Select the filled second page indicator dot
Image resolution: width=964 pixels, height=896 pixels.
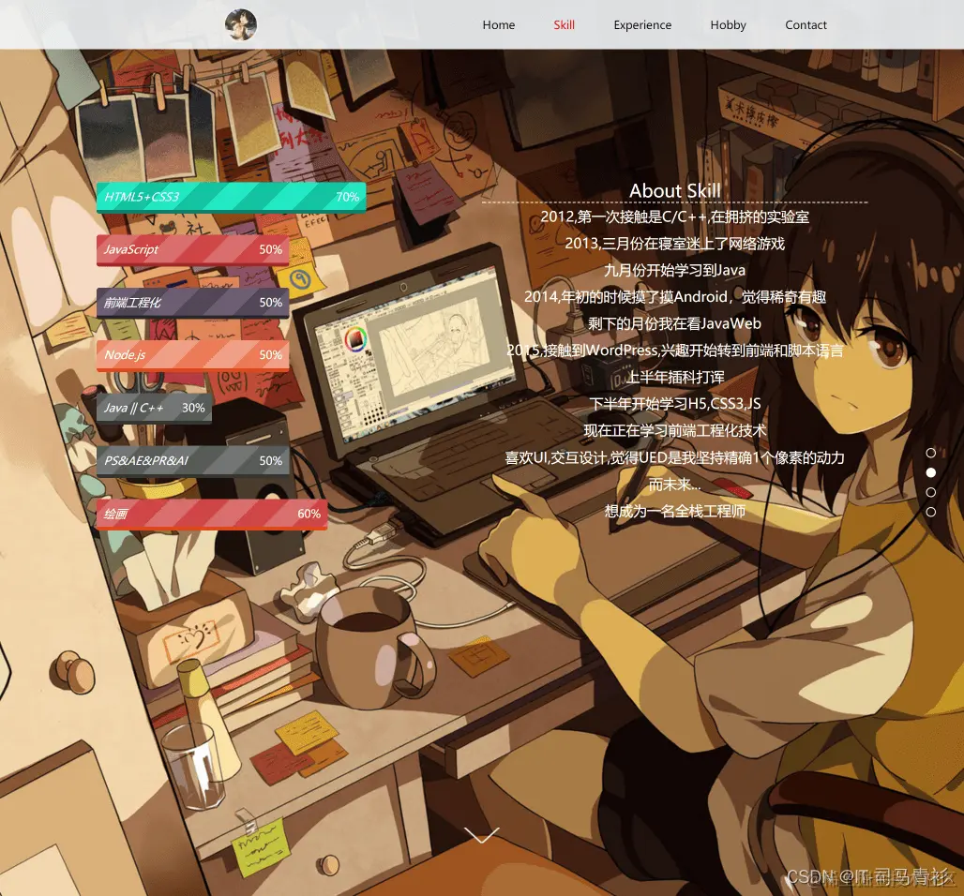931,472
